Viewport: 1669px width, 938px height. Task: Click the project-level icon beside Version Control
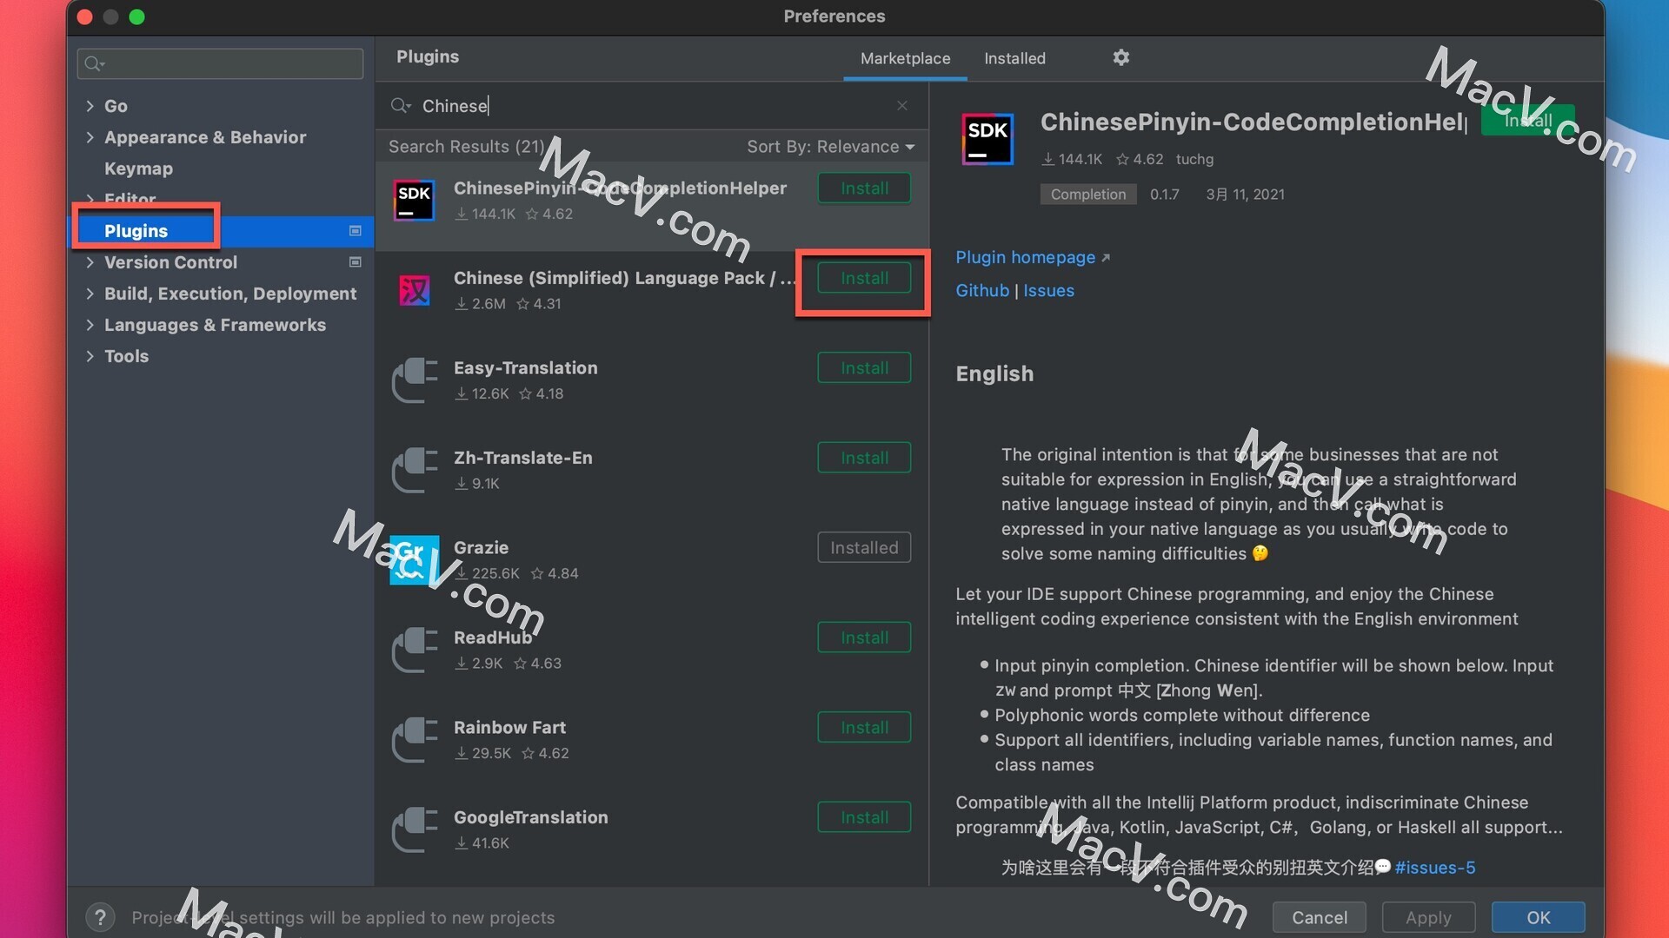coord(355,261)
